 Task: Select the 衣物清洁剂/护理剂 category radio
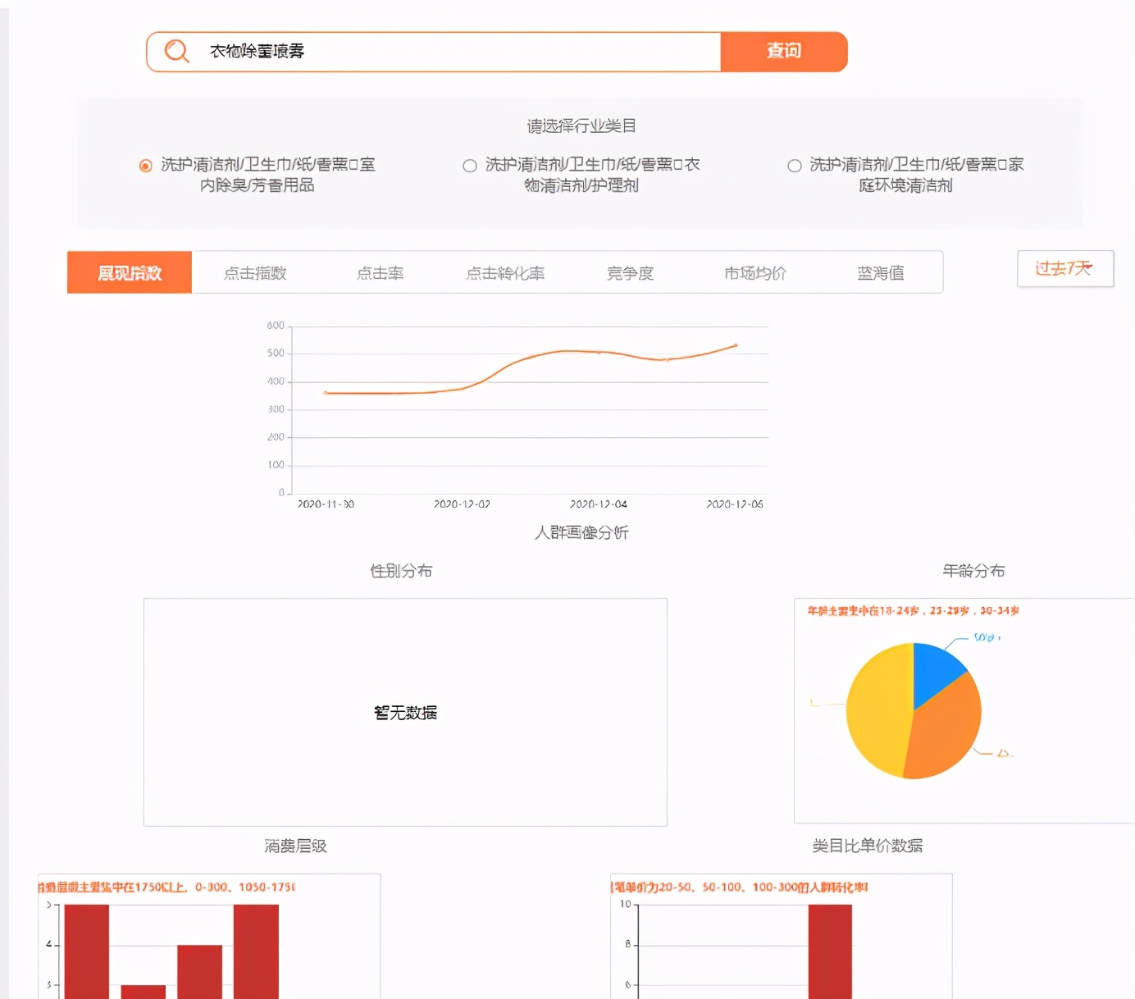[x=470, y=165]
